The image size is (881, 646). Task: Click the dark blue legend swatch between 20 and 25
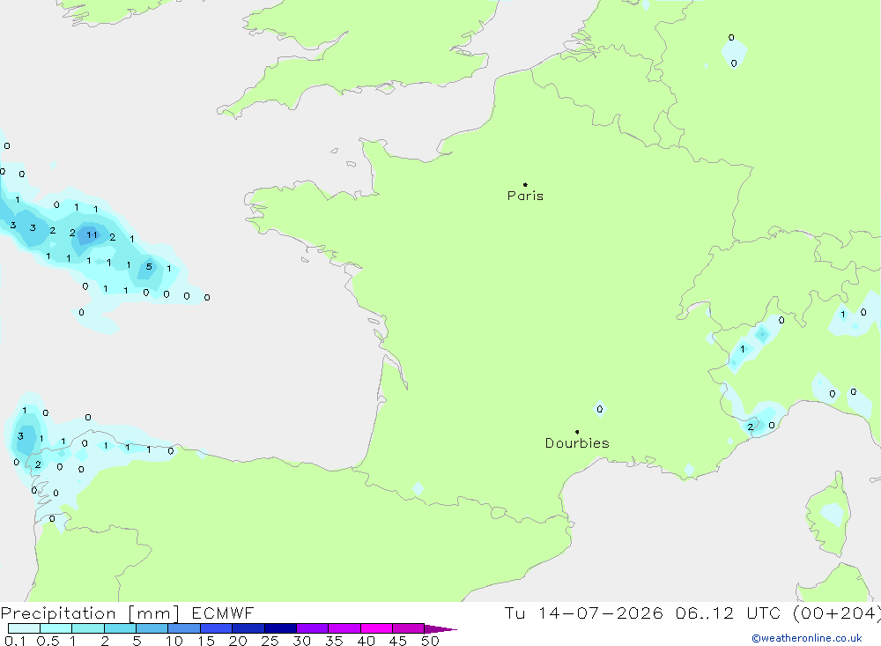point(248,628)
